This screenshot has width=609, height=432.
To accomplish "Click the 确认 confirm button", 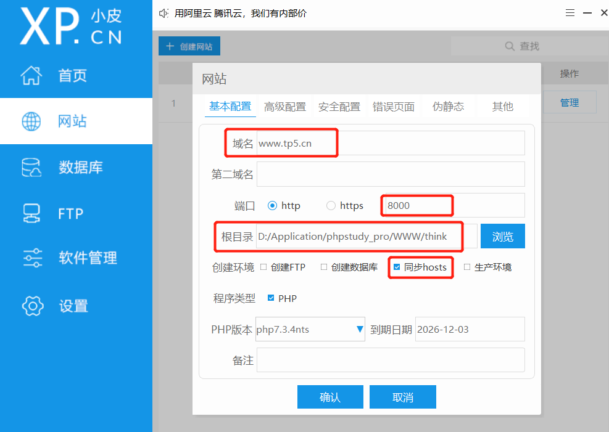I will [330, 396].
